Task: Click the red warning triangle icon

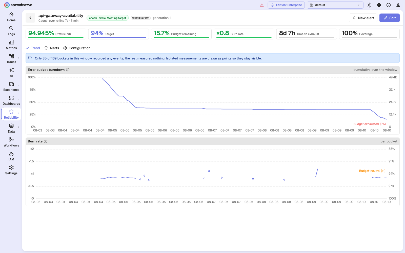Action: (x=262, y=5)
